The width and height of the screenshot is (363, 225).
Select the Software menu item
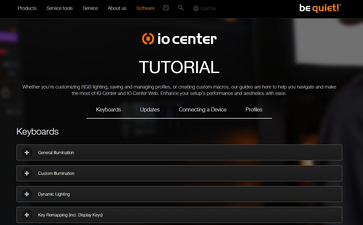145,8
